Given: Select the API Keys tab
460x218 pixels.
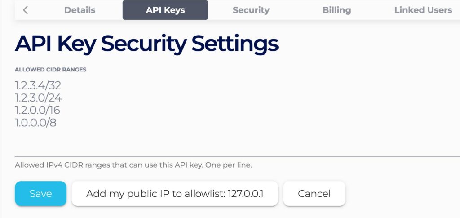Looking at the screenshot, I should coord(165,10).
